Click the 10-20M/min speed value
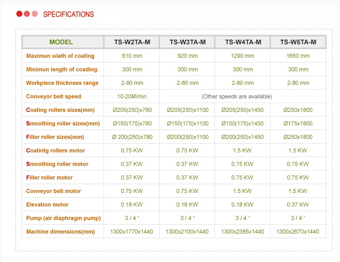 point(132,97)
